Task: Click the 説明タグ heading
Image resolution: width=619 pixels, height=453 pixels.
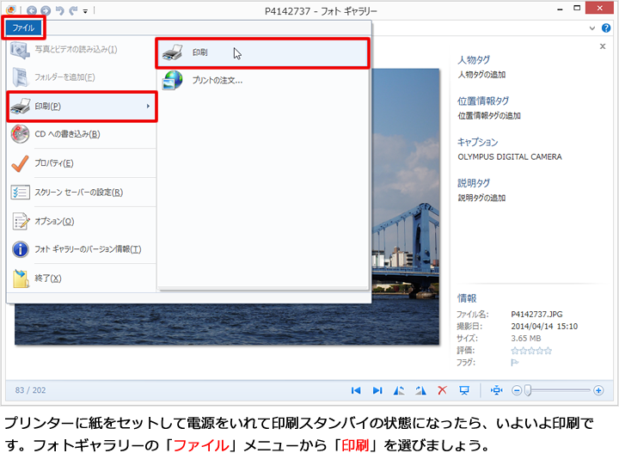Action: [474, 183]
